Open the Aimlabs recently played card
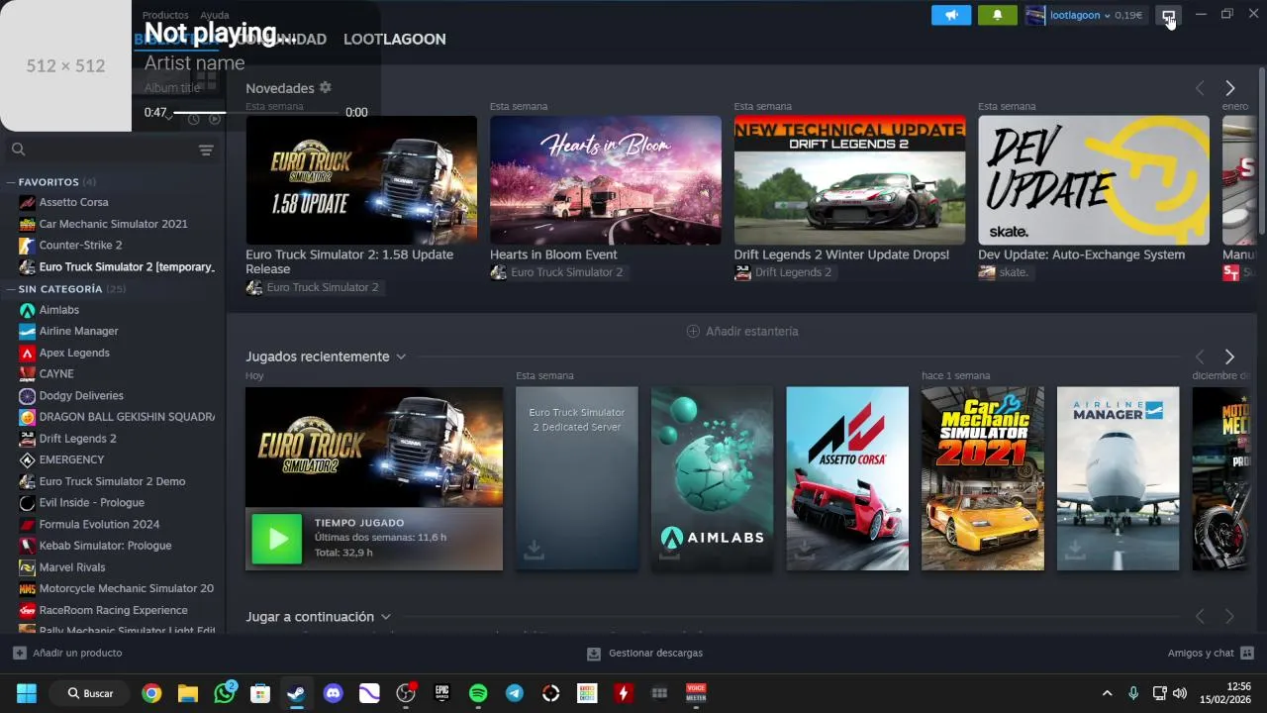 pos(713,478)
